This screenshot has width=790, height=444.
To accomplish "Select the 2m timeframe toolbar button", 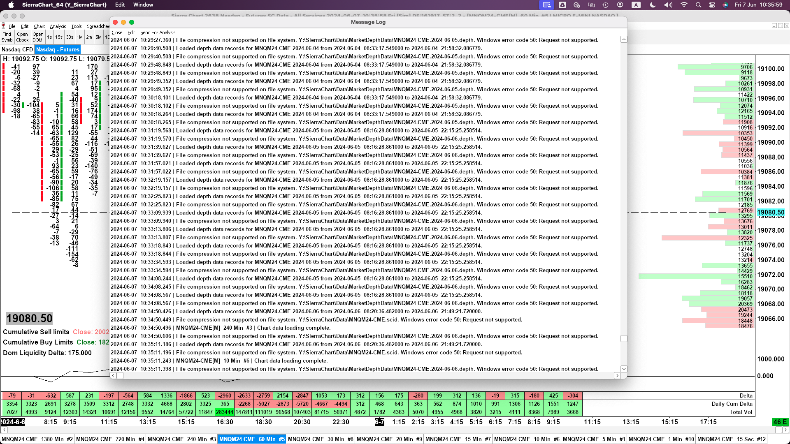I will (x=89, y=37).
